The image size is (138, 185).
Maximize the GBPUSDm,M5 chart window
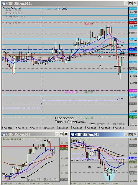tap(130, 134)
